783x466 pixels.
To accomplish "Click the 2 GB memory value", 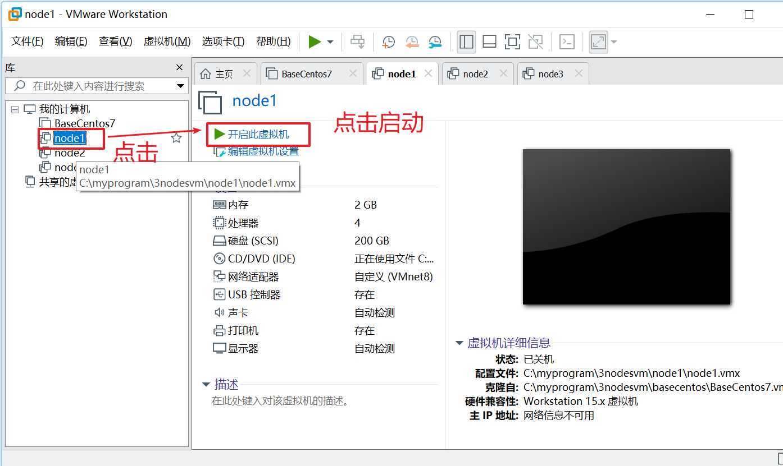I will point(366,205).
